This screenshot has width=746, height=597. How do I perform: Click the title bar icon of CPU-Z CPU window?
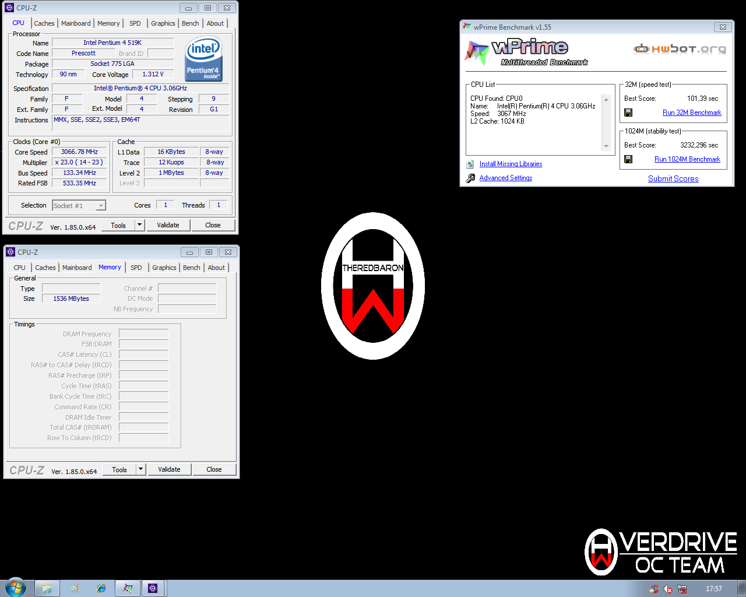[x=9, y=8]
